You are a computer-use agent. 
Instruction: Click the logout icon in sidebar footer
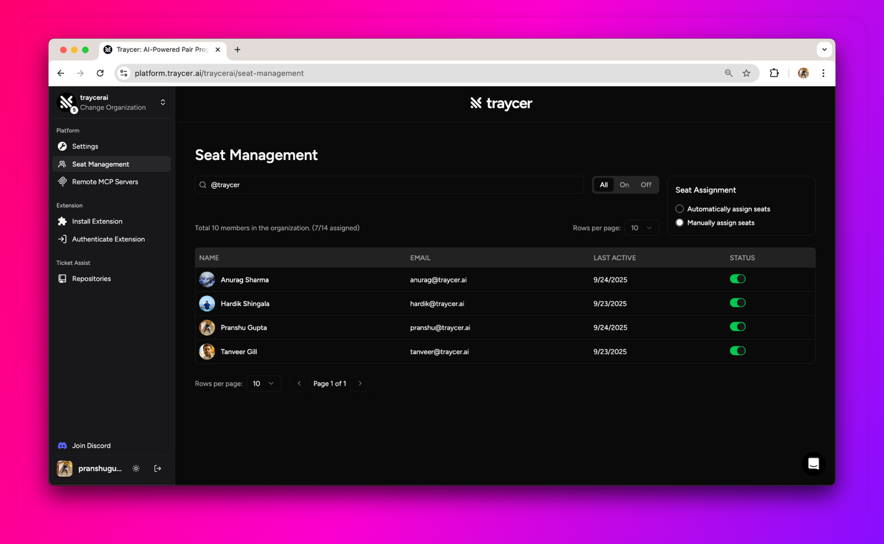click(x=158, y=469)
